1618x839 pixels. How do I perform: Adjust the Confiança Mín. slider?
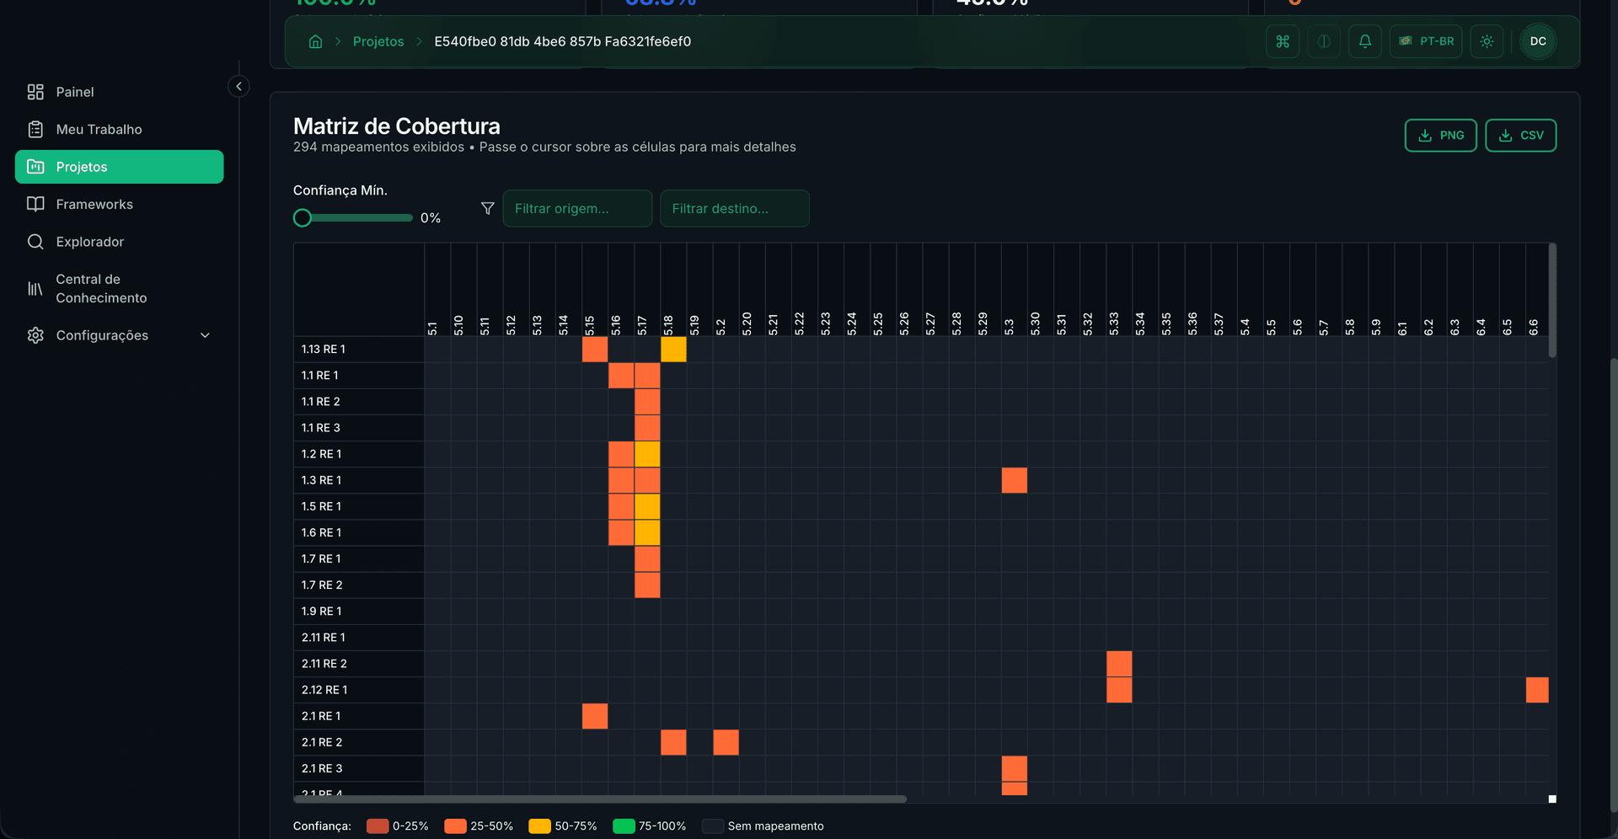click(x=303, y=217)
